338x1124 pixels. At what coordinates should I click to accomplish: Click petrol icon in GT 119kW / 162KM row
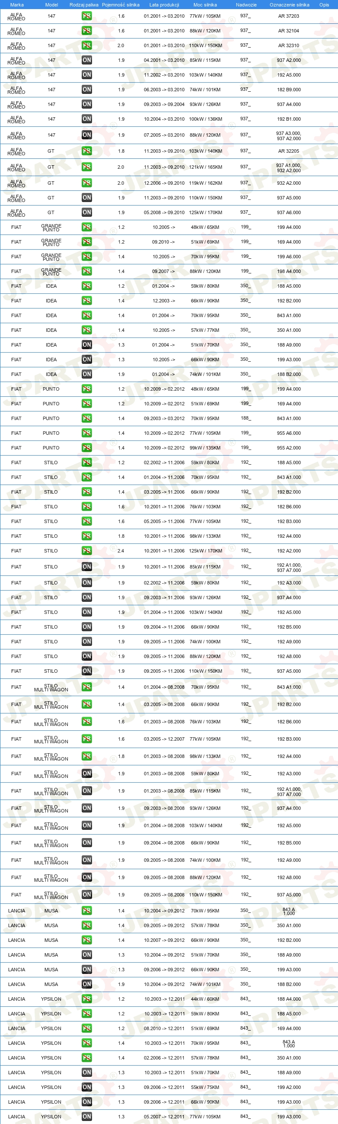coord(87,183)
